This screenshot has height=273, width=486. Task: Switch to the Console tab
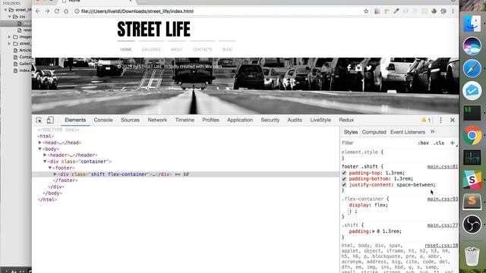tap(103, 120)
